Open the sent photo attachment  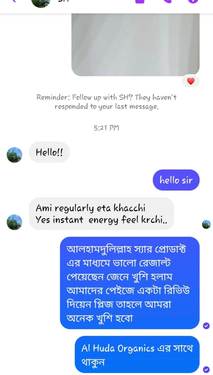[x=135, y=44]
